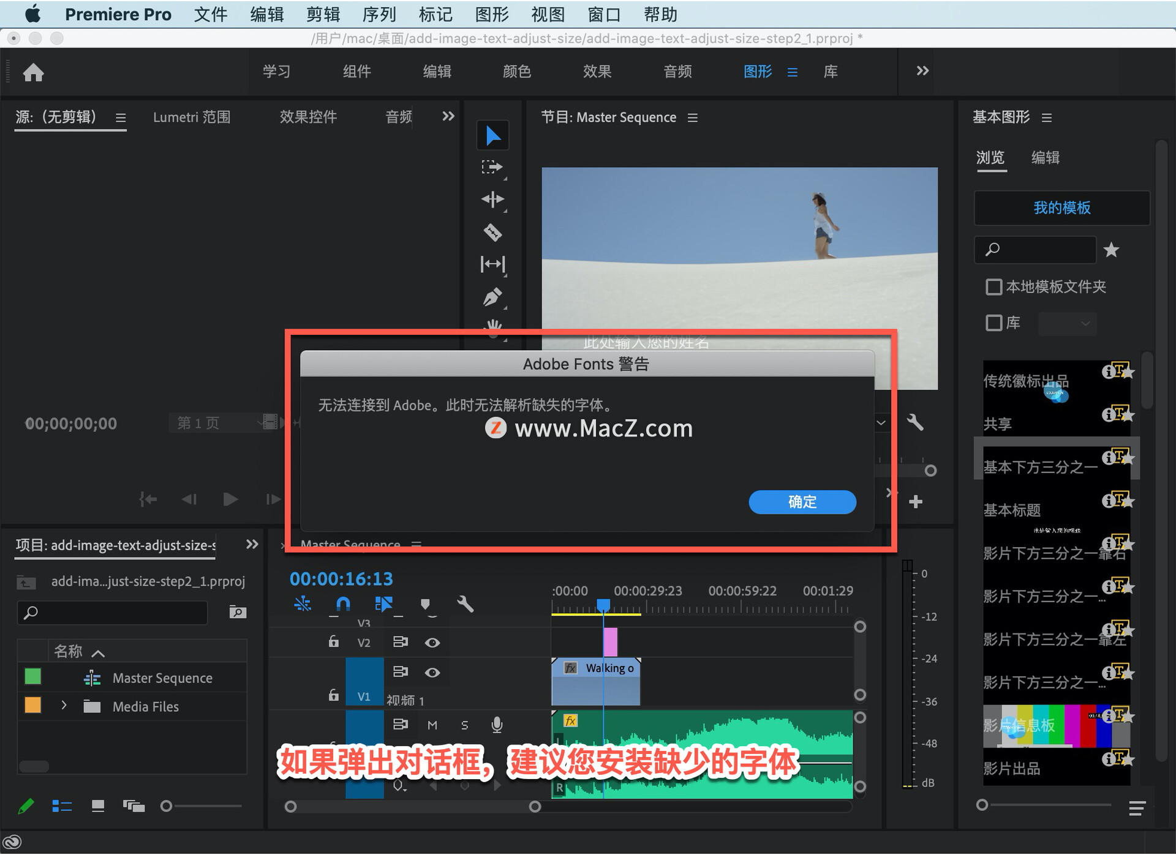The height and width of the screenshot is (855, 1176).
Task: Check the Library checkbox
Action: click(993, 323)
